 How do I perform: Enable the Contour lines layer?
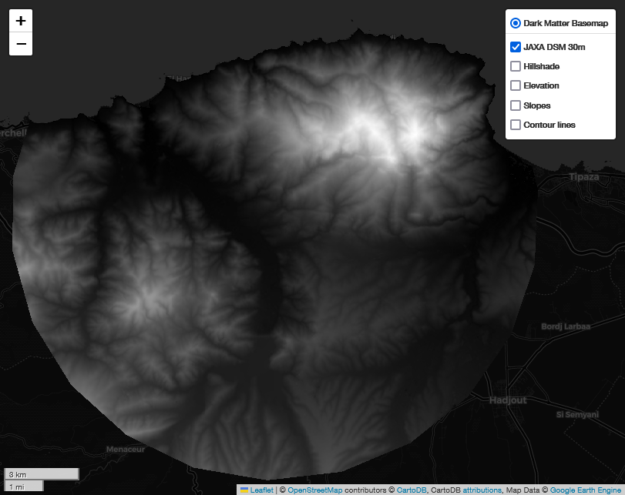515,124
